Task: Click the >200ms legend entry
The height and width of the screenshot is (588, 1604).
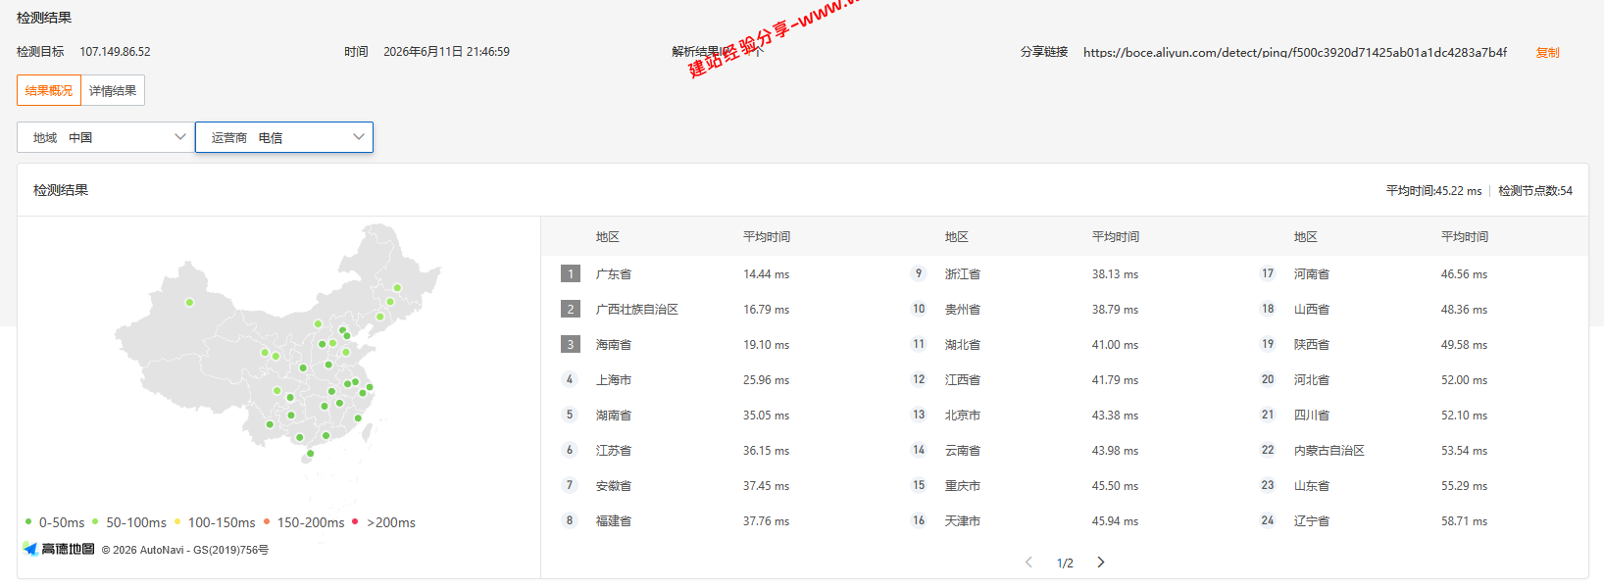Action: 384,522
